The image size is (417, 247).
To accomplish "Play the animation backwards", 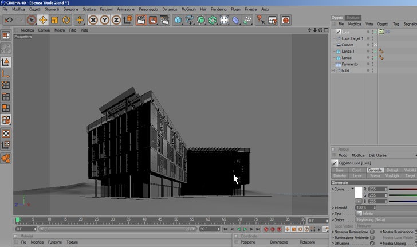I will pos(238,229).
